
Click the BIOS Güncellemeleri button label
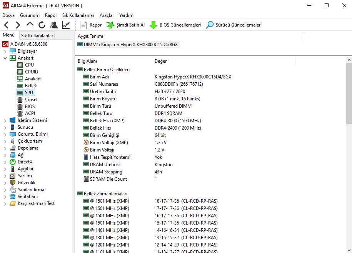pos(180,25)
